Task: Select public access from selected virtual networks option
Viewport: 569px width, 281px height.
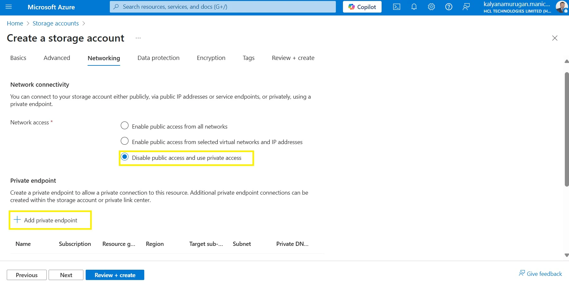Action: [x=125, y=141]
